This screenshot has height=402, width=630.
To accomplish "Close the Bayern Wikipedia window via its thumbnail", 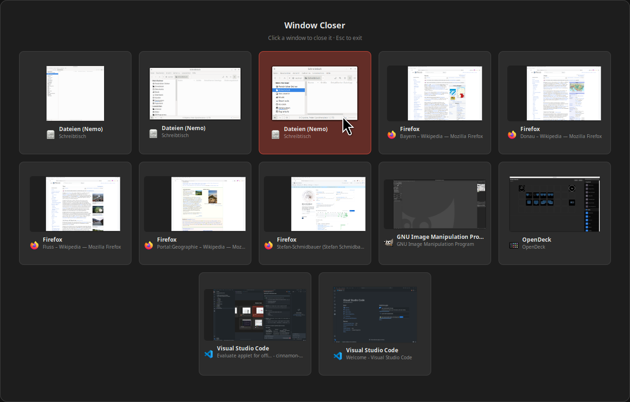I will pyautogui.click(x=434, y=93).
